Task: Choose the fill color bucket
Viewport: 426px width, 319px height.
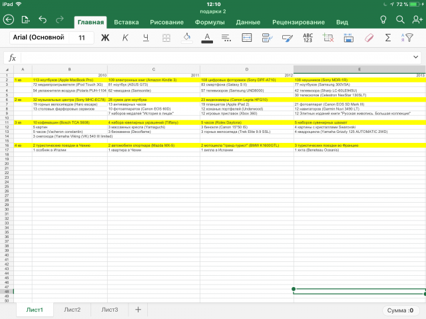Action: pos(187,38)
